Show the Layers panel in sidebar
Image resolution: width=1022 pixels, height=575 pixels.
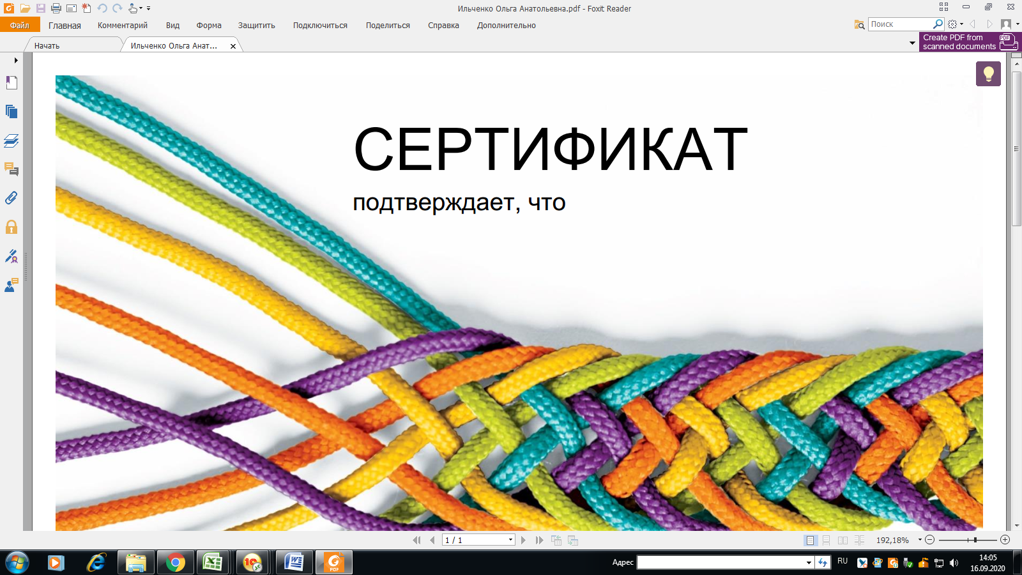tap(11, 141)
